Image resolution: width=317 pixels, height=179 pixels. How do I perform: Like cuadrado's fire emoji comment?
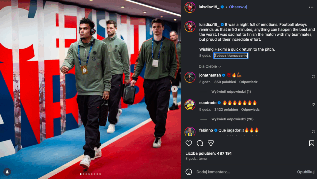coord(313,104)
